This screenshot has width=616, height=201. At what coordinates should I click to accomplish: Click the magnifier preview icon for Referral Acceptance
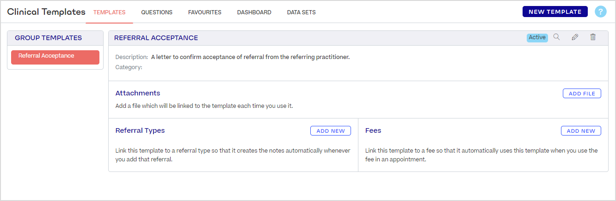pos(557,37)
